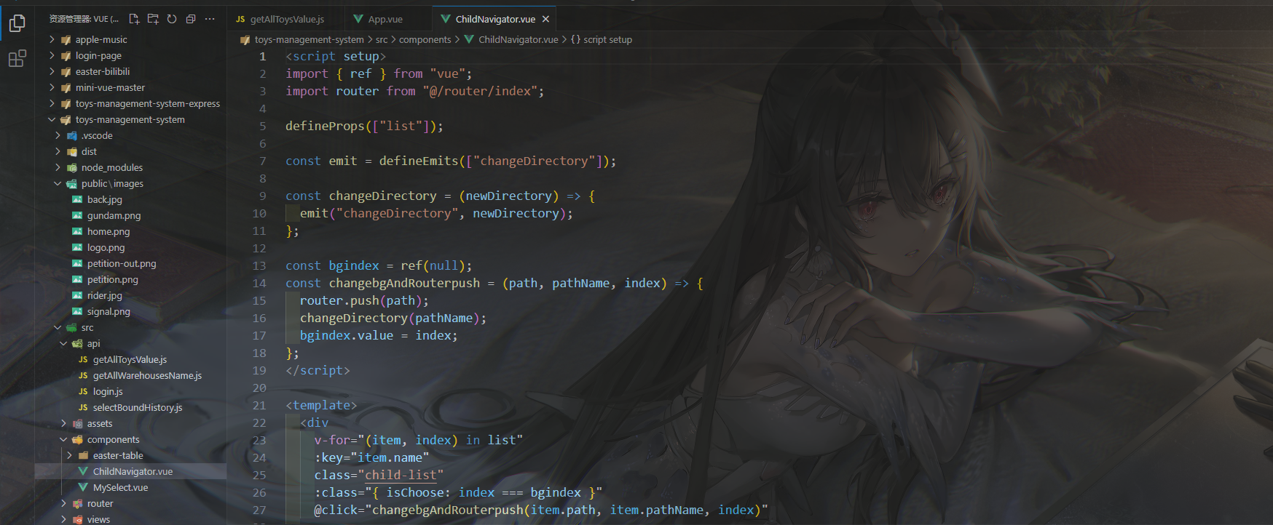This screenshot has height=525, width=1273.
Task: Click the New Folder icon in the Explorer header
Action: pos(153,19)
